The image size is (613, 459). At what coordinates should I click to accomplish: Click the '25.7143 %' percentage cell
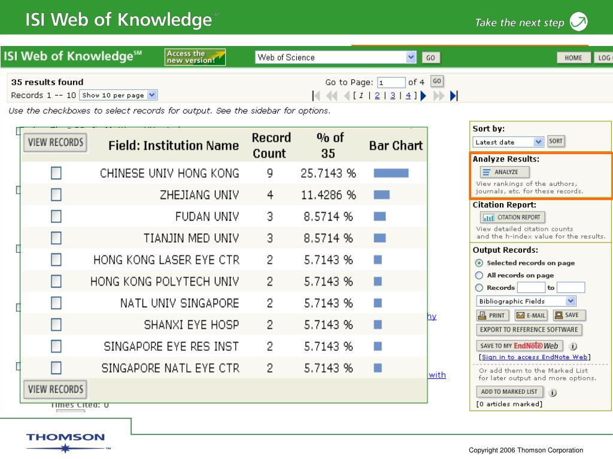pos(329,173)
